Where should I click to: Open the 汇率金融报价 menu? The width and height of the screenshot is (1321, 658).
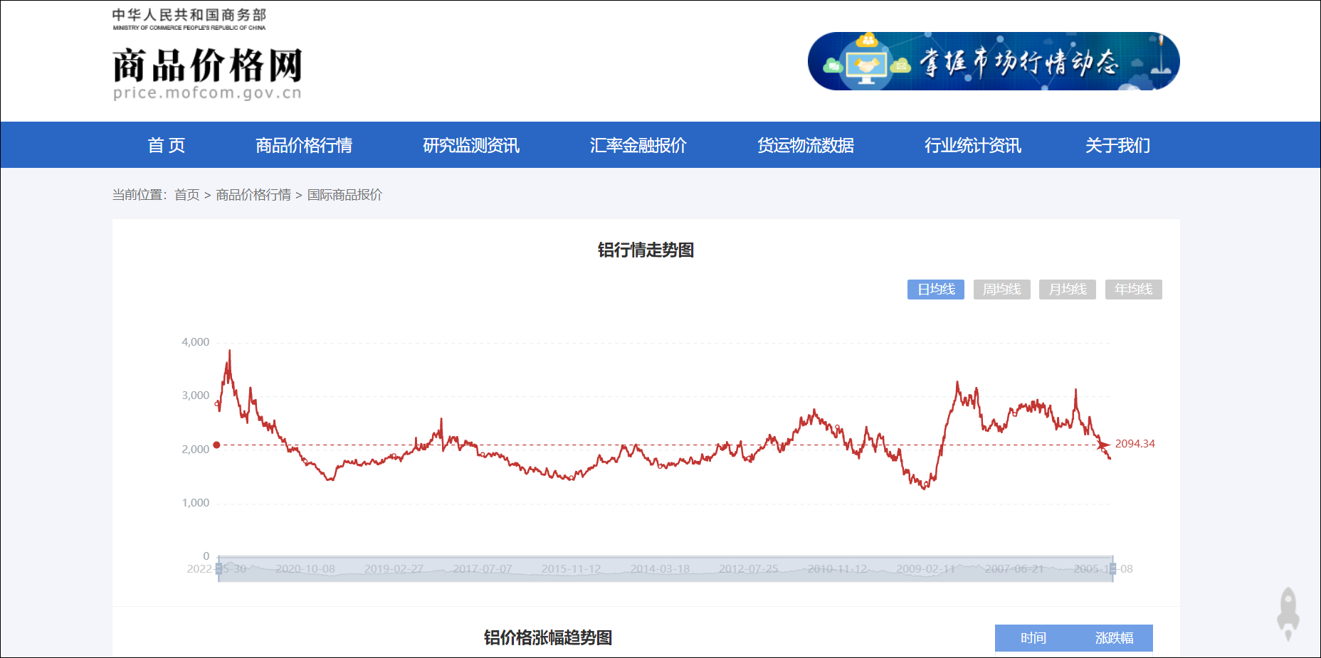pos(638,144)
